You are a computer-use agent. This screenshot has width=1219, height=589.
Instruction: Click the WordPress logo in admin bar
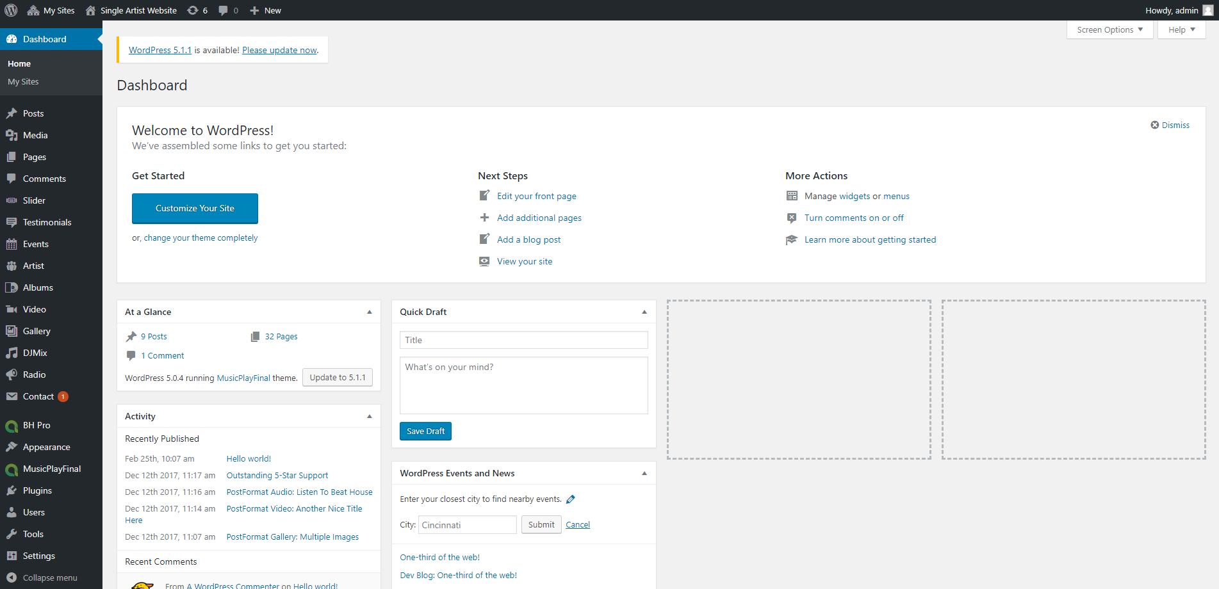tap(11, 10)
